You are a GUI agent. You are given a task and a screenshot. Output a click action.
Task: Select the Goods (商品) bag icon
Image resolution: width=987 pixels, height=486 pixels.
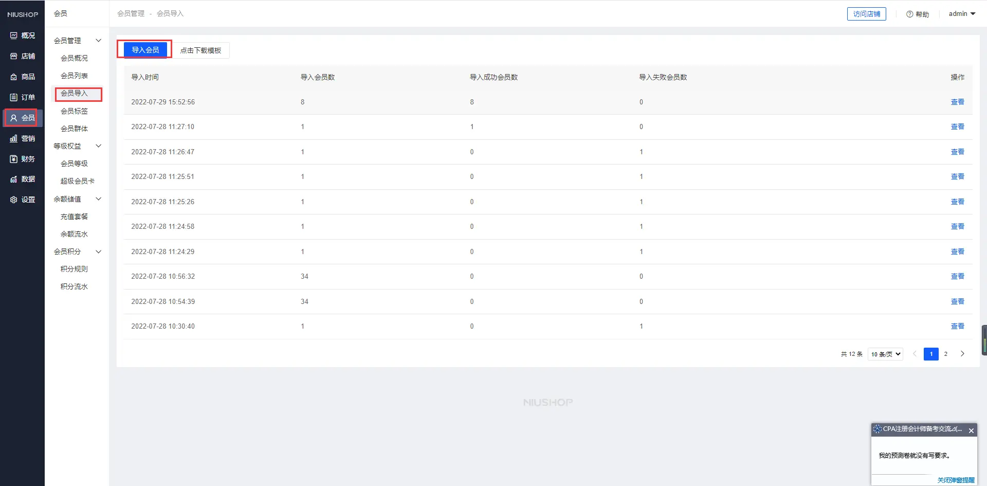point(14,77)
